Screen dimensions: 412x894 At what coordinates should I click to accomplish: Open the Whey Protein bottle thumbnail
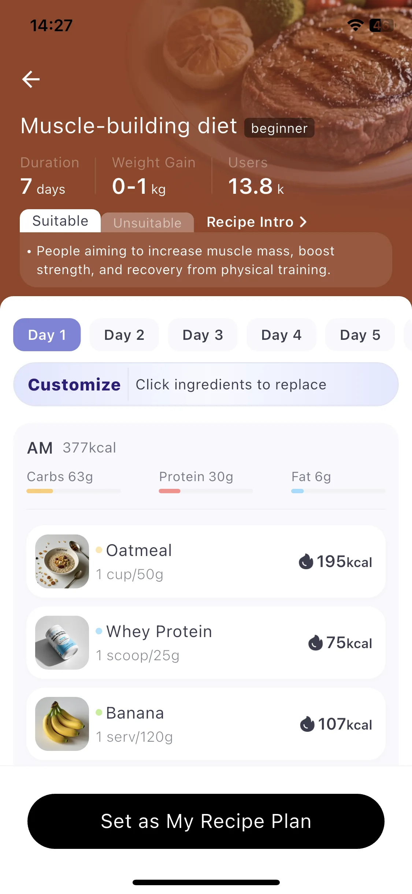click(x=62, y=643)
